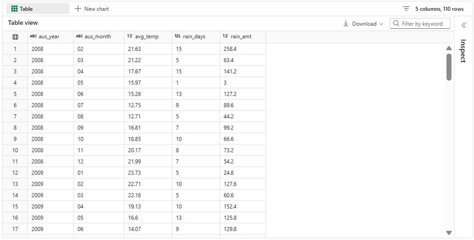Image resolution: width=474 pixels, height=240 pixels.
Task: Click the table grid icon in header corner
Action: coord(15,37)
